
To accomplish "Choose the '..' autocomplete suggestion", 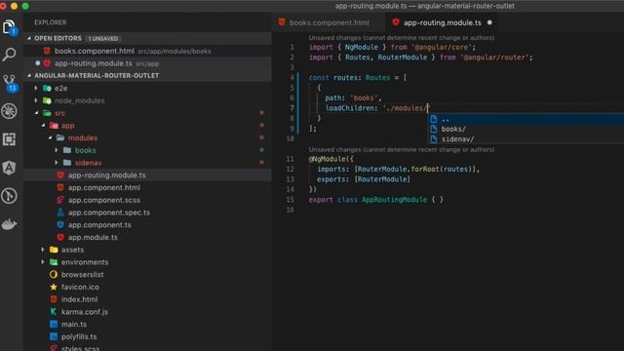I will 526,119.
